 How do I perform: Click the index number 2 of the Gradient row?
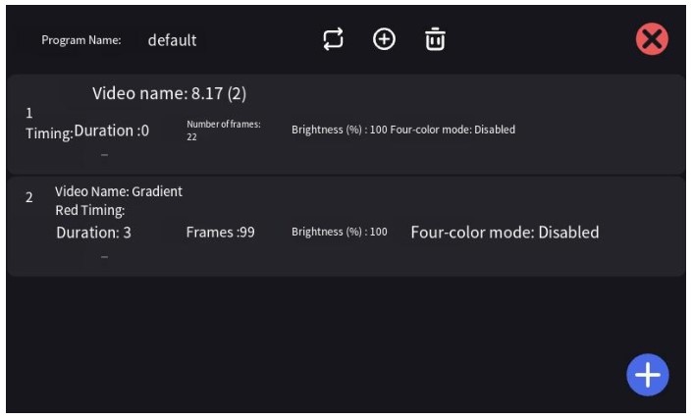(x=29, y=197)
